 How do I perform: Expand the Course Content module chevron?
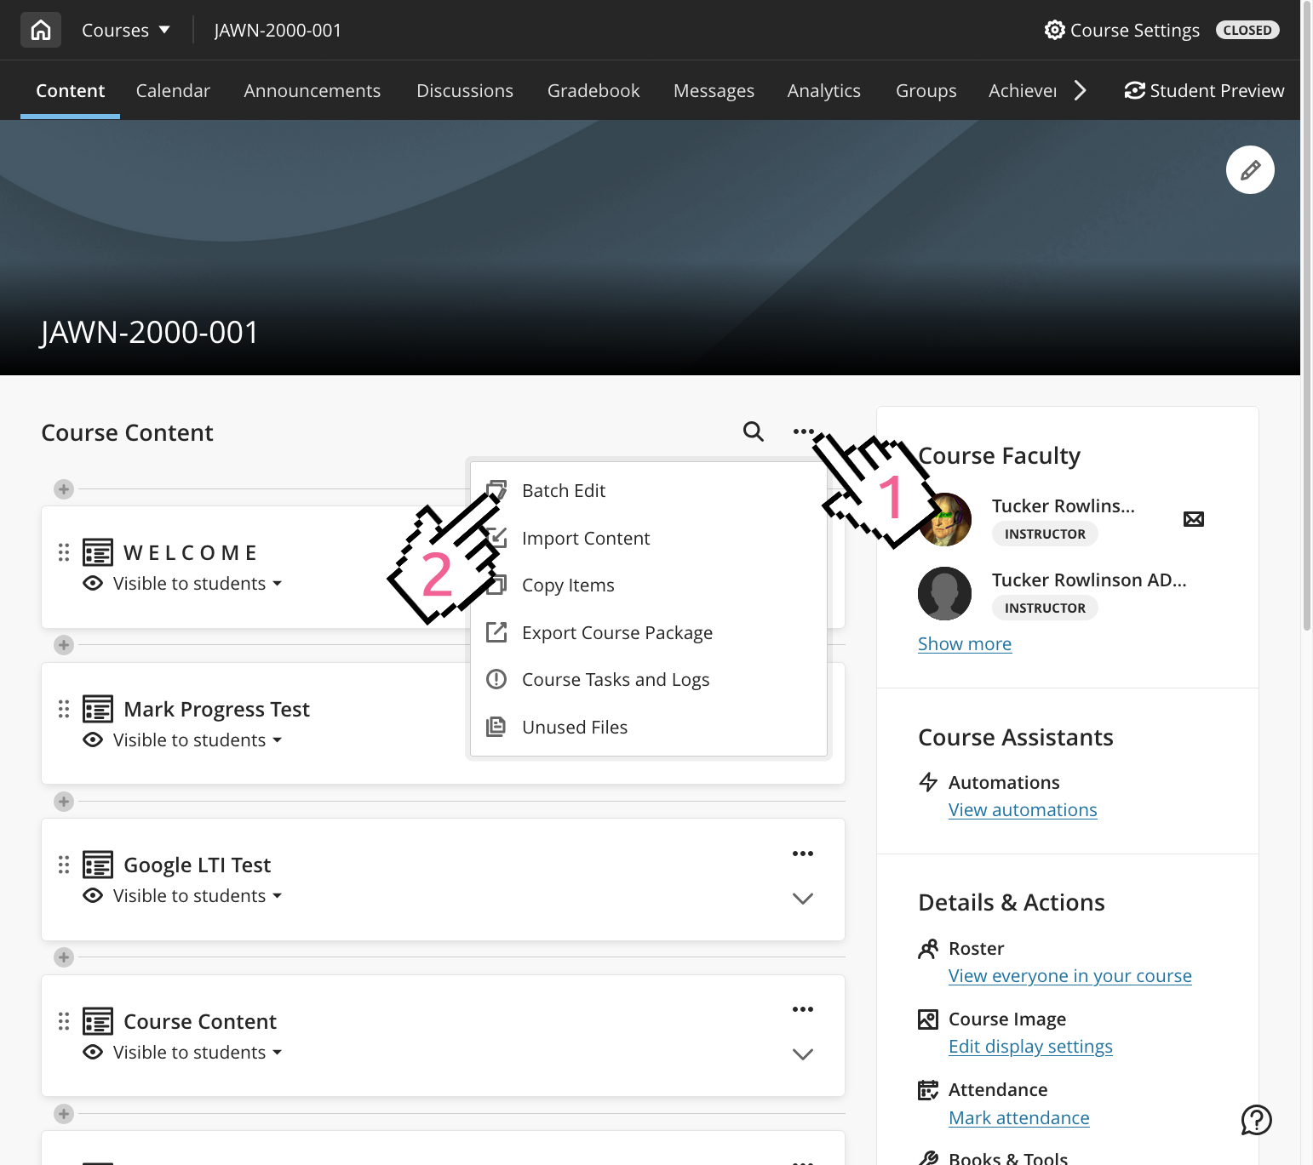[802, 1054]
